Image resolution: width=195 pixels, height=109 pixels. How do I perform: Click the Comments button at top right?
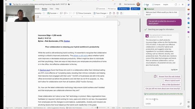(x=101, y=9)
